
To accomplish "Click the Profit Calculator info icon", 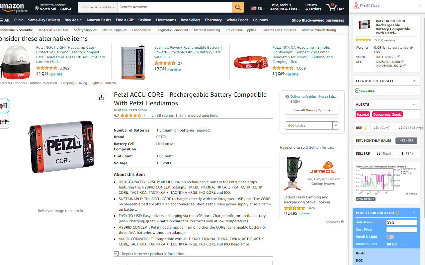I will point(397,213).
